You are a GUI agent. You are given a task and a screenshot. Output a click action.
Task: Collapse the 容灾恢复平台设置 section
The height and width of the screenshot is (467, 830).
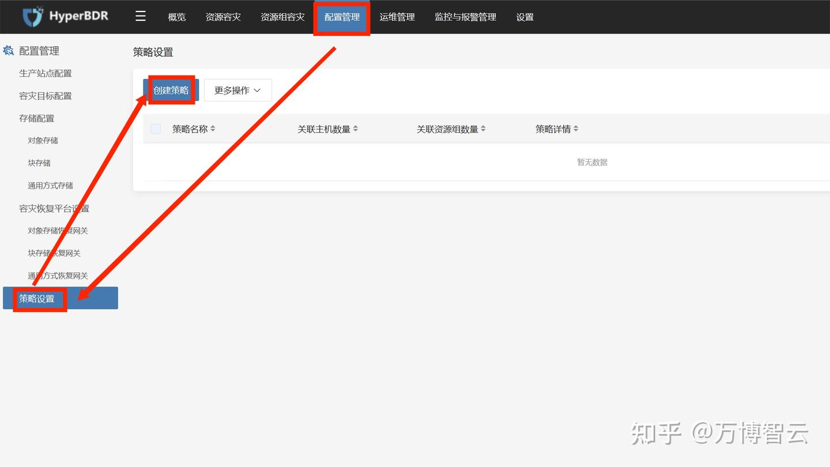click(x=54, y=208)
